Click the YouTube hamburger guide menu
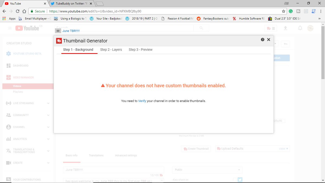This screenshot has width=325, height=183. (x=10, y=28)
